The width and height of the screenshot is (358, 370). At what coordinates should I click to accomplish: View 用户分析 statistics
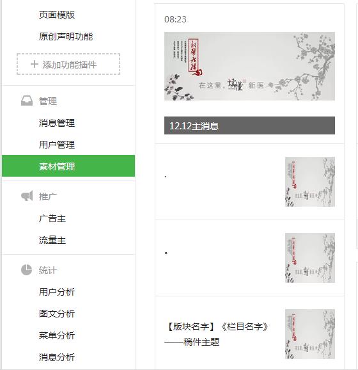point(57,292)
